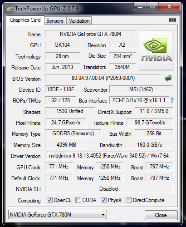Click the Texture Fillrate label
Image resolution: width=186 pixels, height=227 pixels.
(x=108, y=123)
